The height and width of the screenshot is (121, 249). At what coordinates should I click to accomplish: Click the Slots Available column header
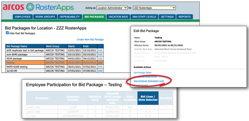130,98
